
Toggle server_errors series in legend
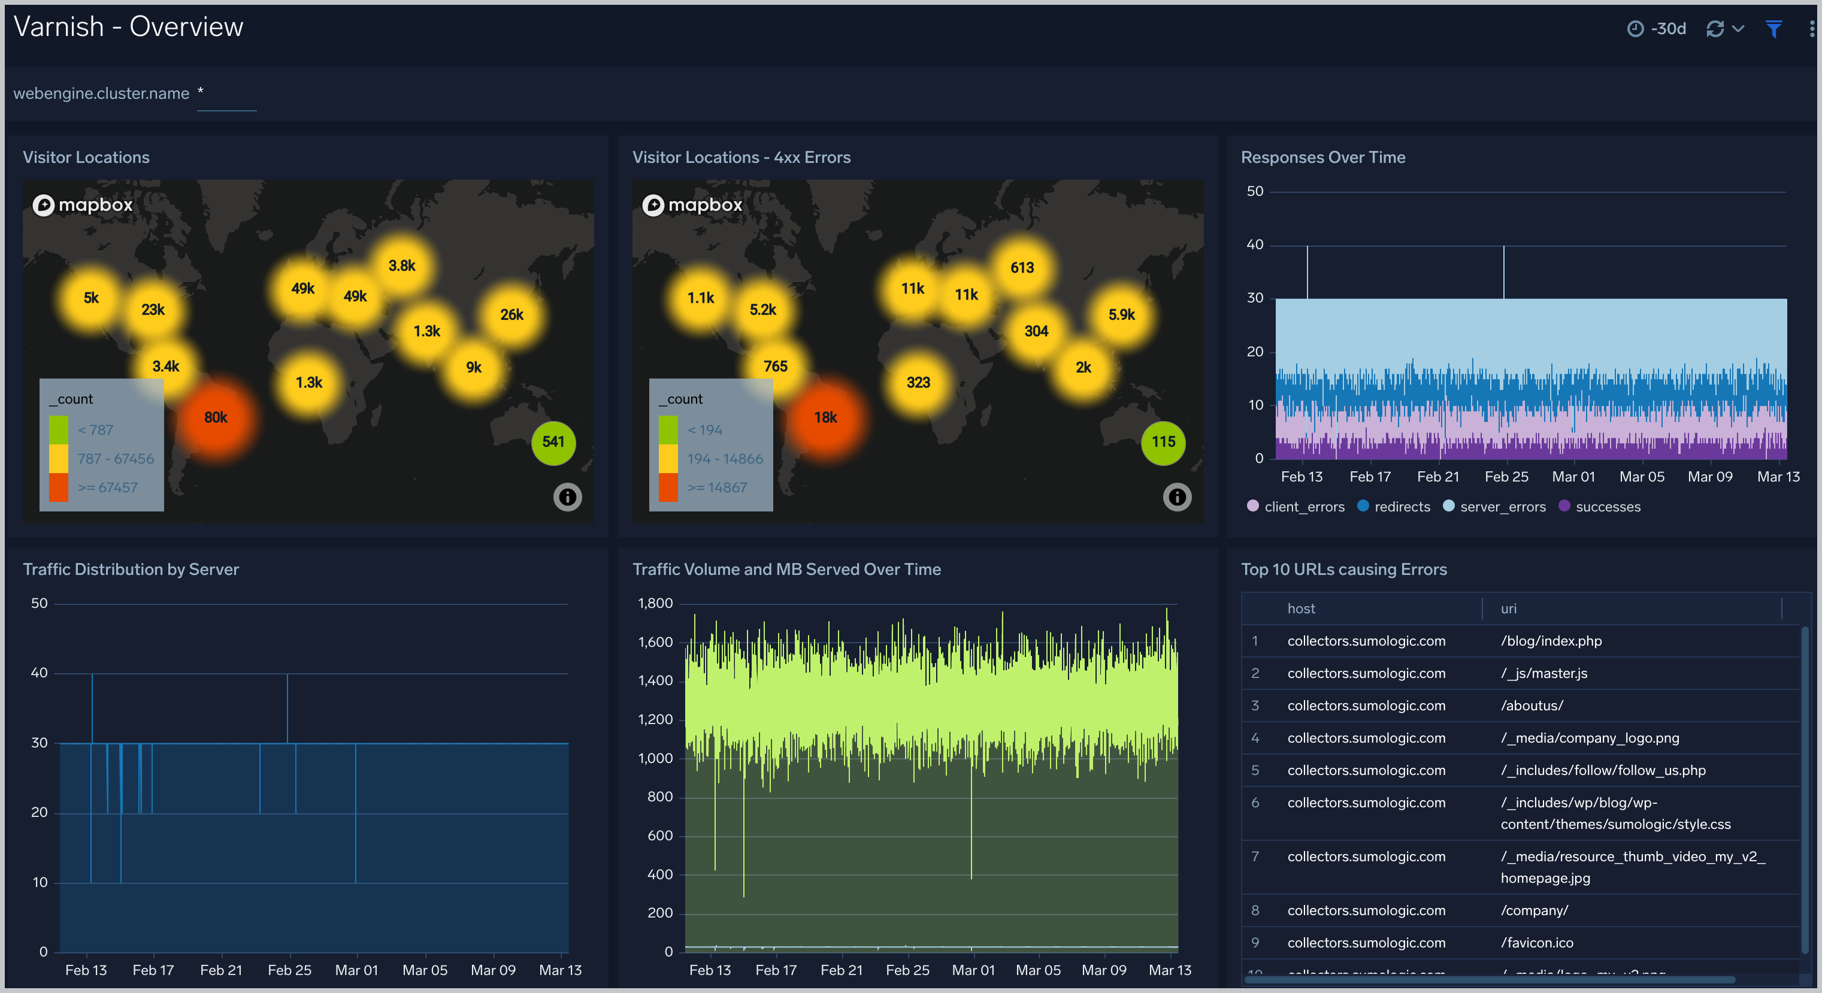pyautogui.click(x=1494, y=507)
